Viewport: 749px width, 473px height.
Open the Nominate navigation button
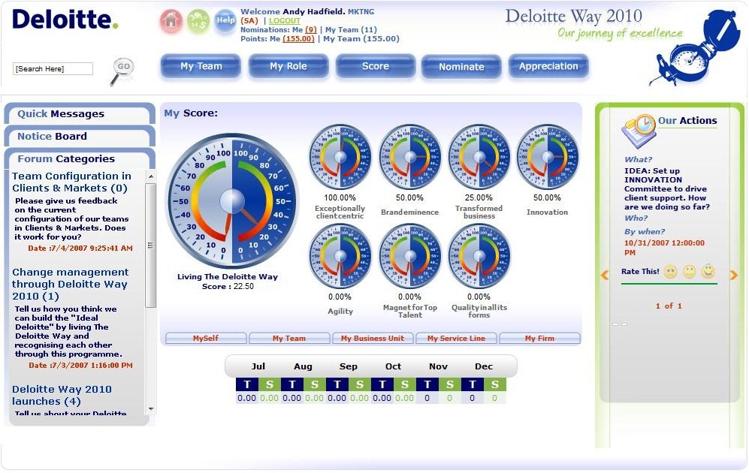pyautogui.click(x=461, y=67)
